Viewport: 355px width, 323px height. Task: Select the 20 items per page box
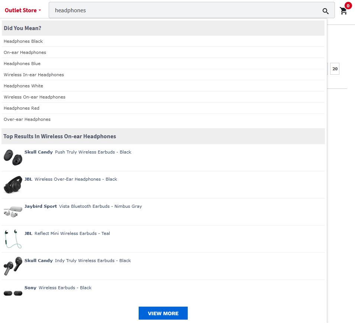[335, 69]
